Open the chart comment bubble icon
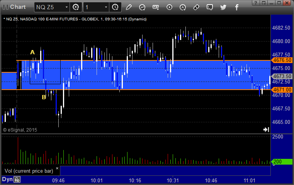Image resolution: width=294 pixels, height=185 pixels. [x=210, y=7]
